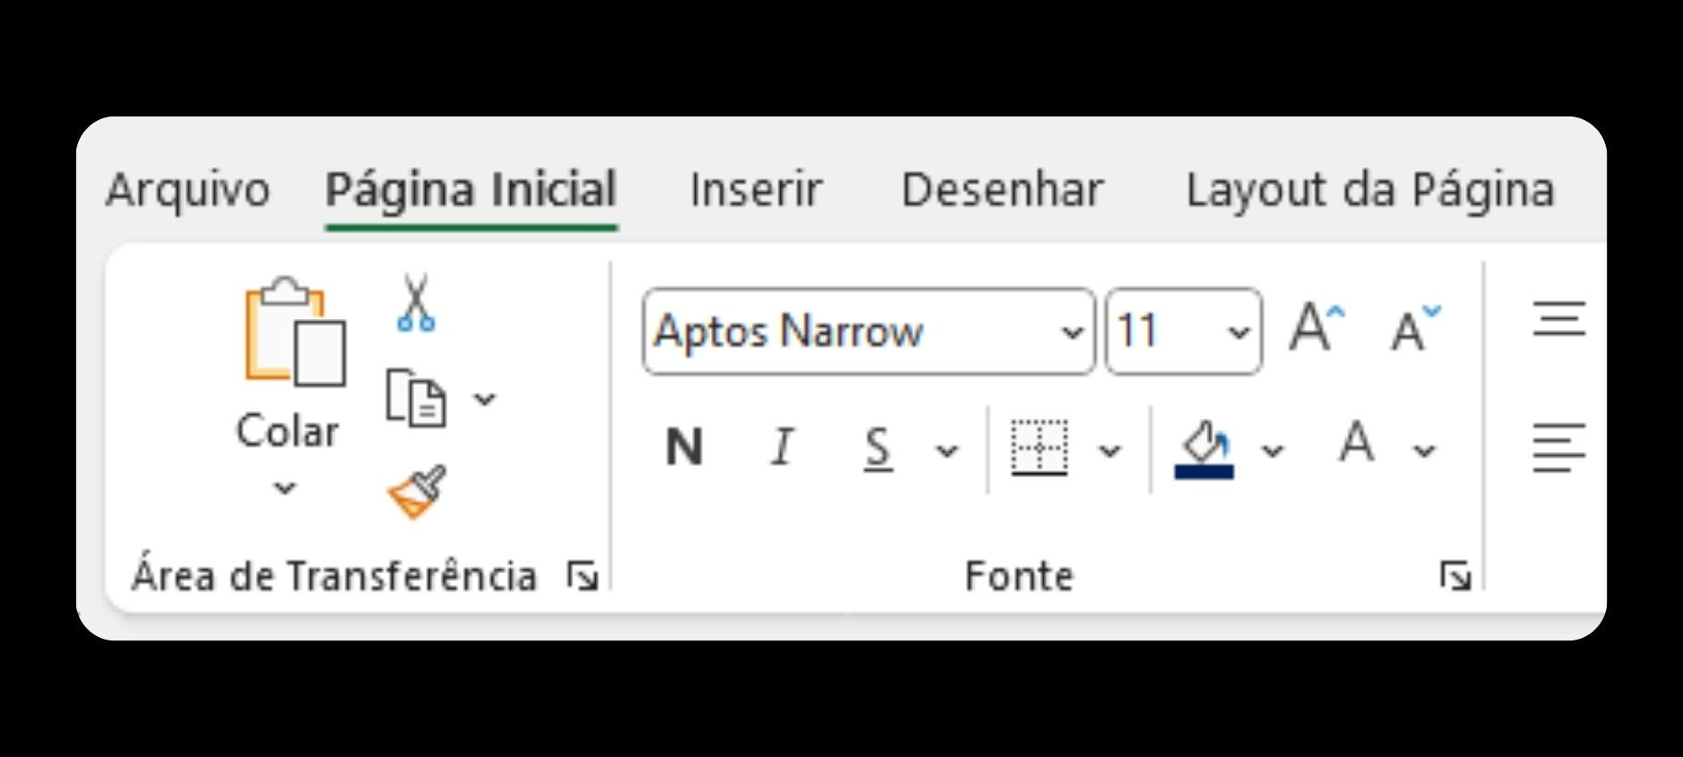Open the Aptos Narrow font dropdown
1683x757 pixels.
click(1071, 332)
